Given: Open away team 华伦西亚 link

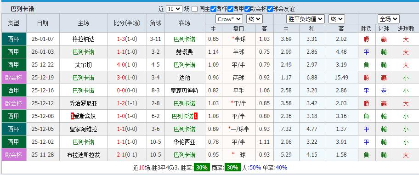Looking at the screenshot, I should [184, 142].
